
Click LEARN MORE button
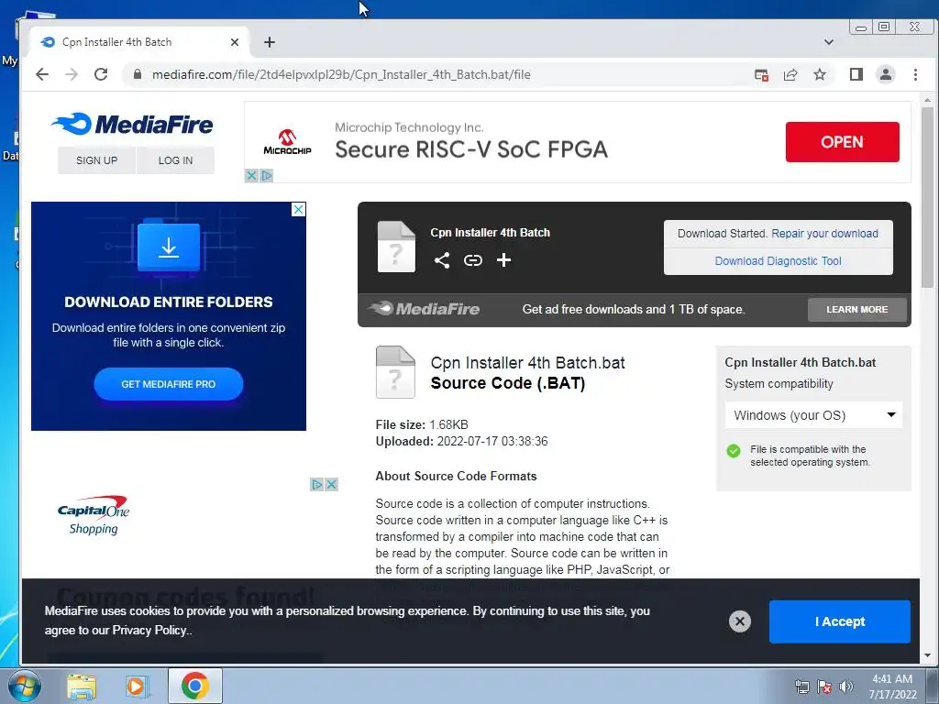[x=857, y=310]
